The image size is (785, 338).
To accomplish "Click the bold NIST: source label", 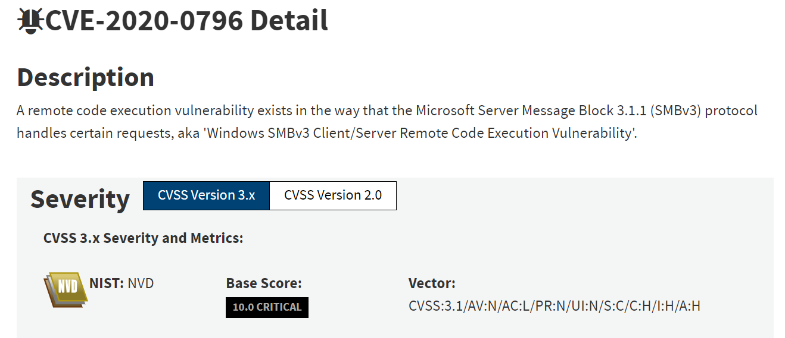I will (x=107, y=283).
